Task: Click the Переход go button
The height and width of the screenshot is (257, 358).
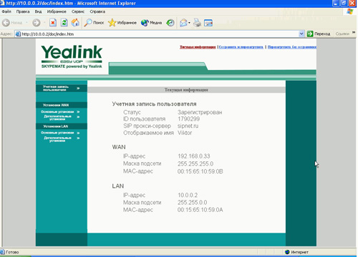Action: point(319,34)
